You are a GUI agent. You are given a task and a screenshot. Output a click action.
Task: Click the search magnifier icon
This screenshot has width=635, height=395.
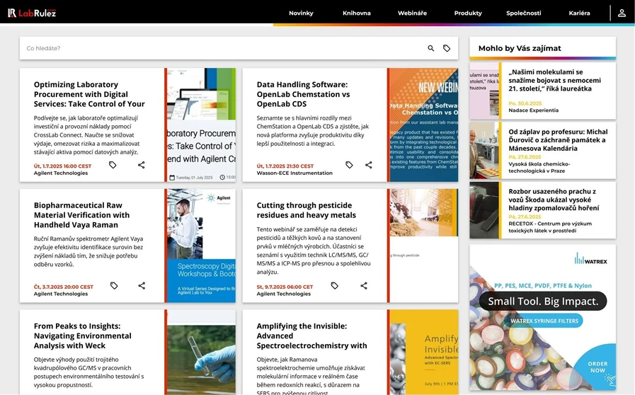tap(431, 48)
